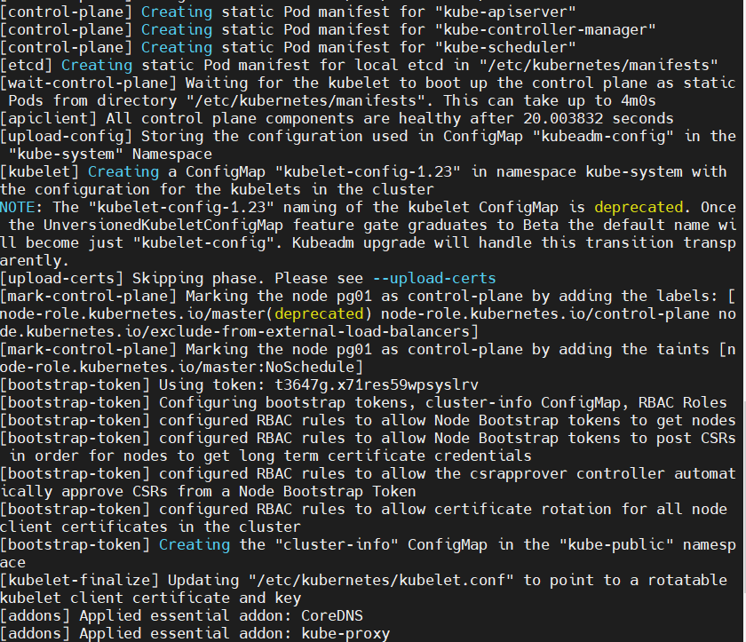Click "cluster-info ConfigMap, RBAC Roles" text
This screenshot has height=642, width=746.
coord(576,403)
